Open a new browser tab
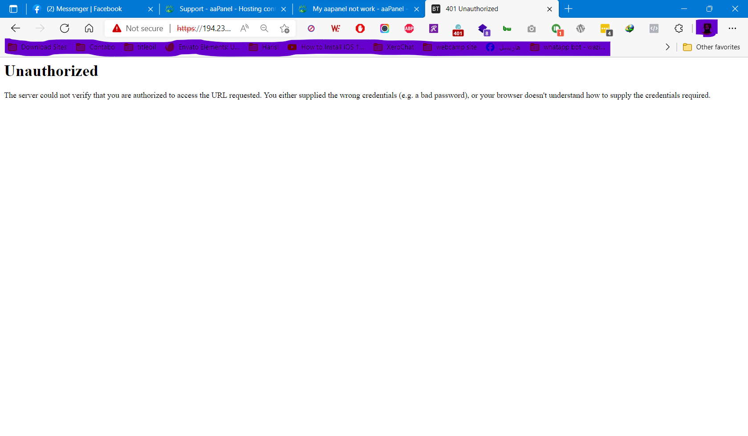Viewport: 748px width, 436px height. [569, 8]
